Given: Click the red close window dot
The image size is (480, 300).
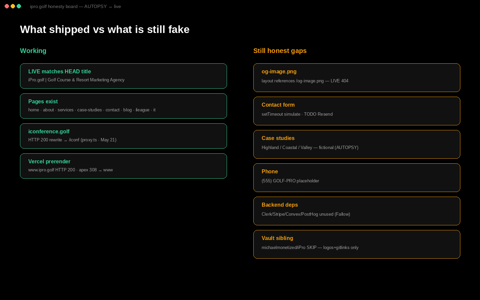Looking at the screenshot, I should 7,6.
